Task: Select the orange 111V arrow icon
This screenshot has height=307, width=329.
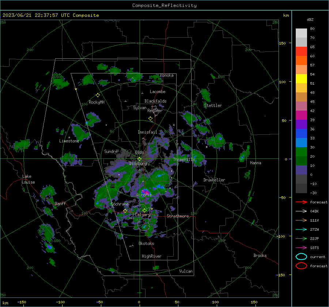Action: pos(301,220)
